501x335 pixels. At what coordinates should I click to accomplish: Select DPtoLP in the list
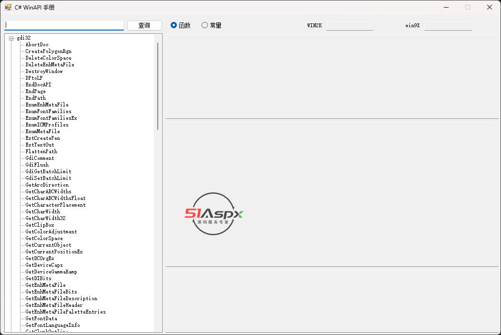(34, 78)
